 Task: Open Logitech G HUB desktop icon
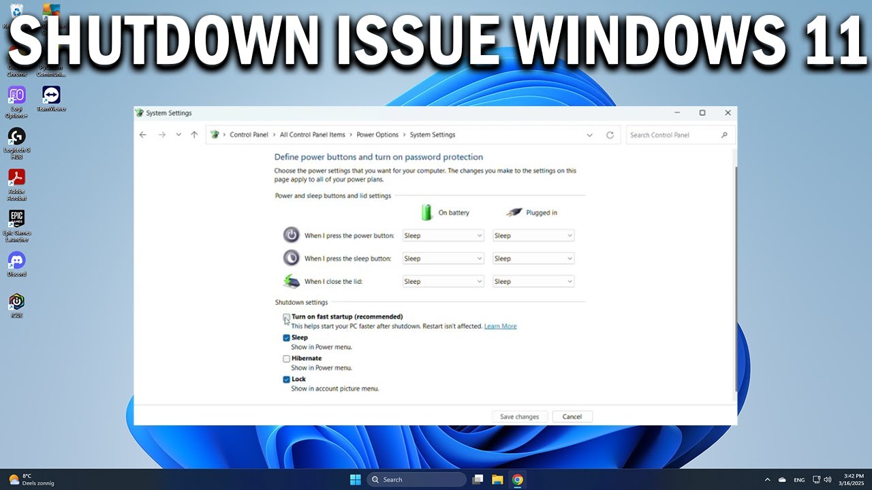tap(16, 143)
